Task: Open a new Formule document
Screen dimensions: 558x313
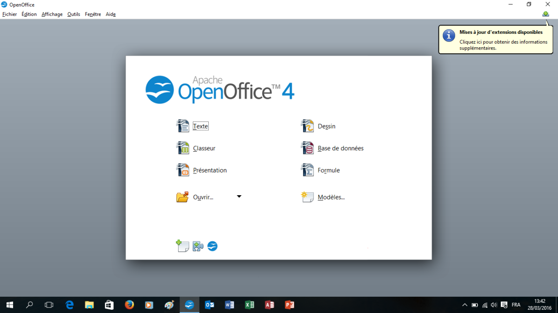Action: [321, 170]
